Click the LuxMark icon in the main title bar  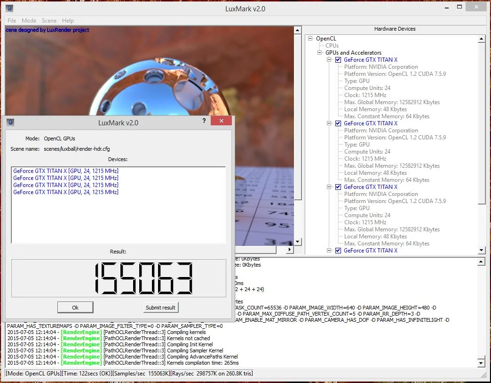click(9, 8)
